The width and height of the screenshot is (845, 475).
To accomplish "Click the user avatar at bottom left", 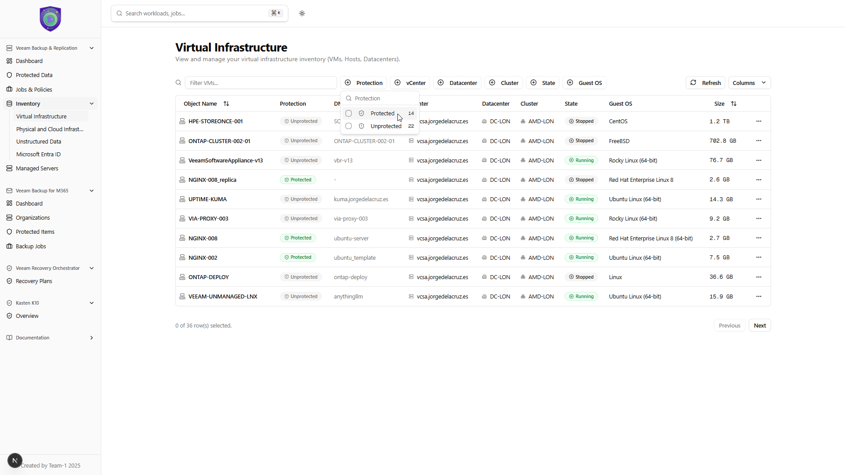I will pyautogui.click(x=15, y=460).
